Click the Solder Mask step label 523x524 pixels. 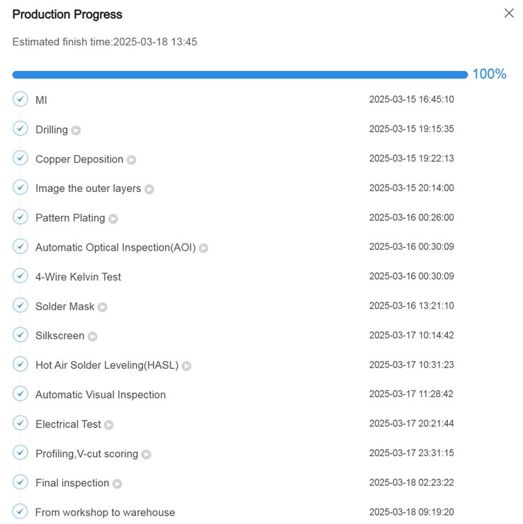tap(64, 307)
